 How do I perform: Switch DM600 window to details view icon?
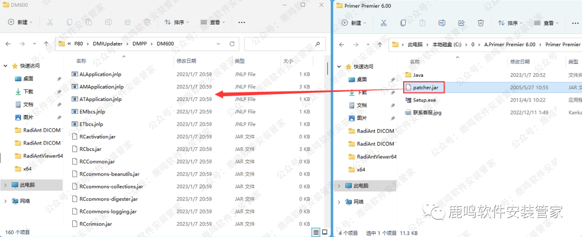[316, 232]
